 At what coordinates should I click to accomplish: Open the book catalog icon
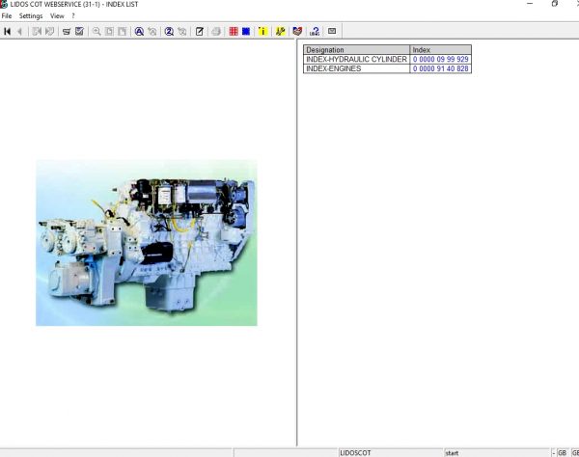click(297, 32)
